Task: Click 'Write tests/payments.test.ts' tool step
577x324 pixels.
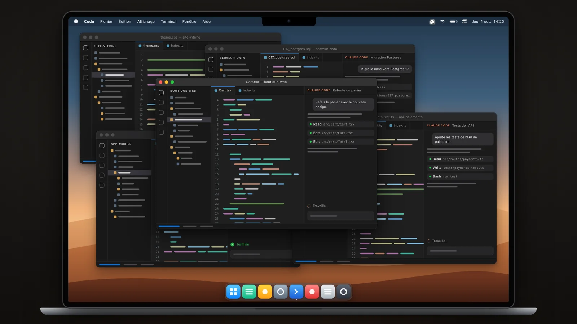Action: pos(460,168)
